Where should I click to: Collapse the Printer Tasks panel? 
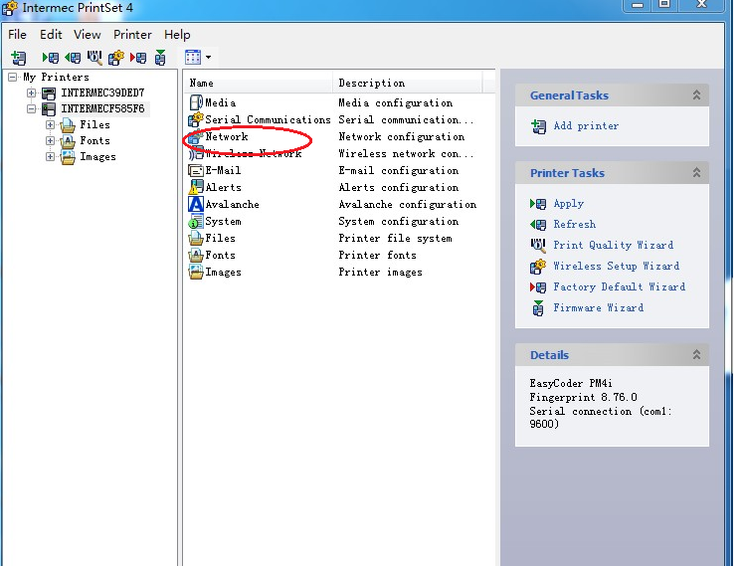[696, 172]
